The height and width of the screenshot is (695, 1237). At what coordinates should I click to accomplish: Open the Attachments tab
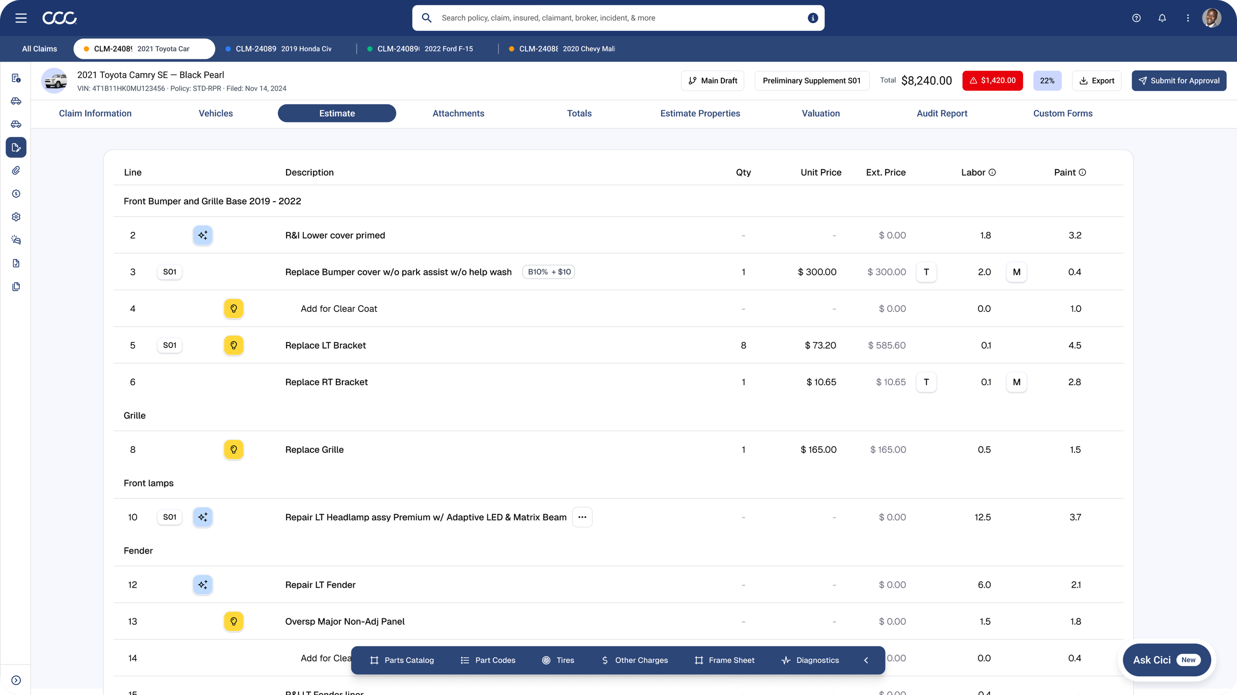tap(458, 113)
